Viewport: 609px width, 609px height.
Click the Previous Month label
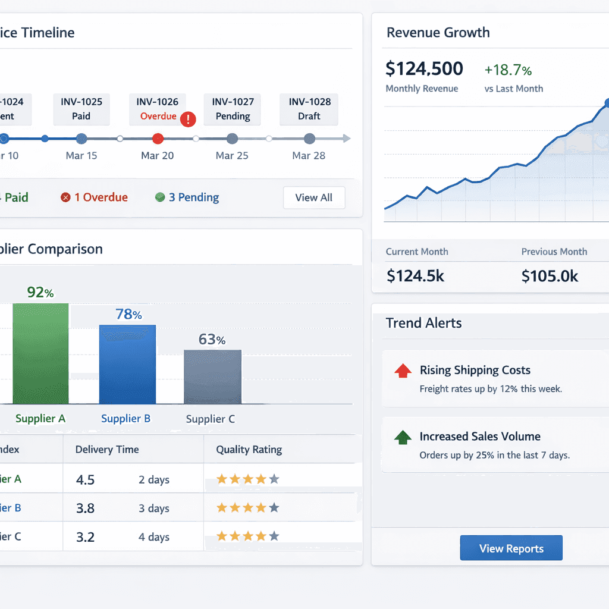pyautogui.click(x=554, y=252)
